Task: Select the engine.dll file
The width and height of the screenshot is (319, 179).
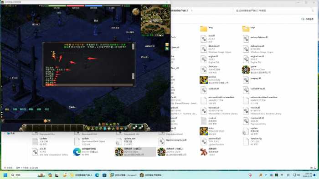Action: coord(209,59)
